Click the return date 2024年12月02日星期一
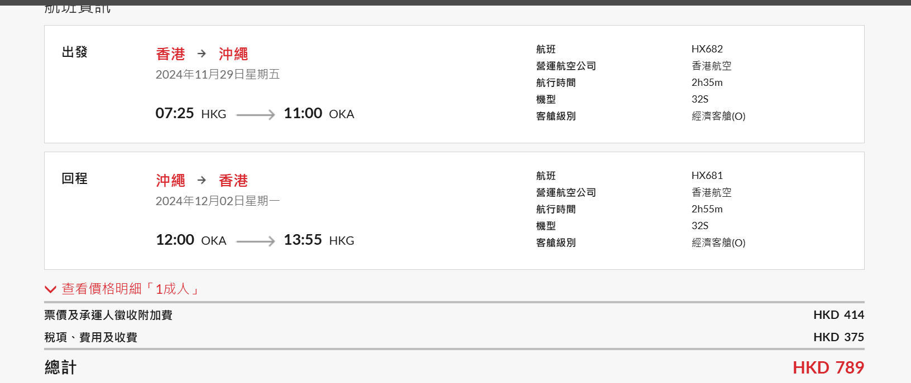 coord(217,201)
